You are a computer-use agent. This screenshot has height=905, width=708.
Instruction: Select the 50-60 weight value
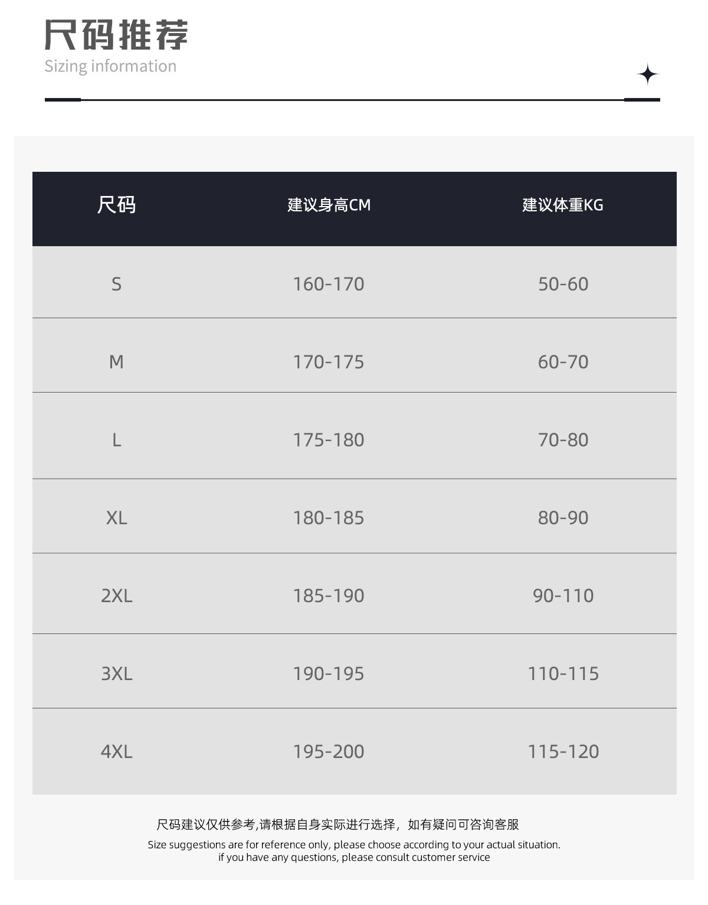[563, 284]
